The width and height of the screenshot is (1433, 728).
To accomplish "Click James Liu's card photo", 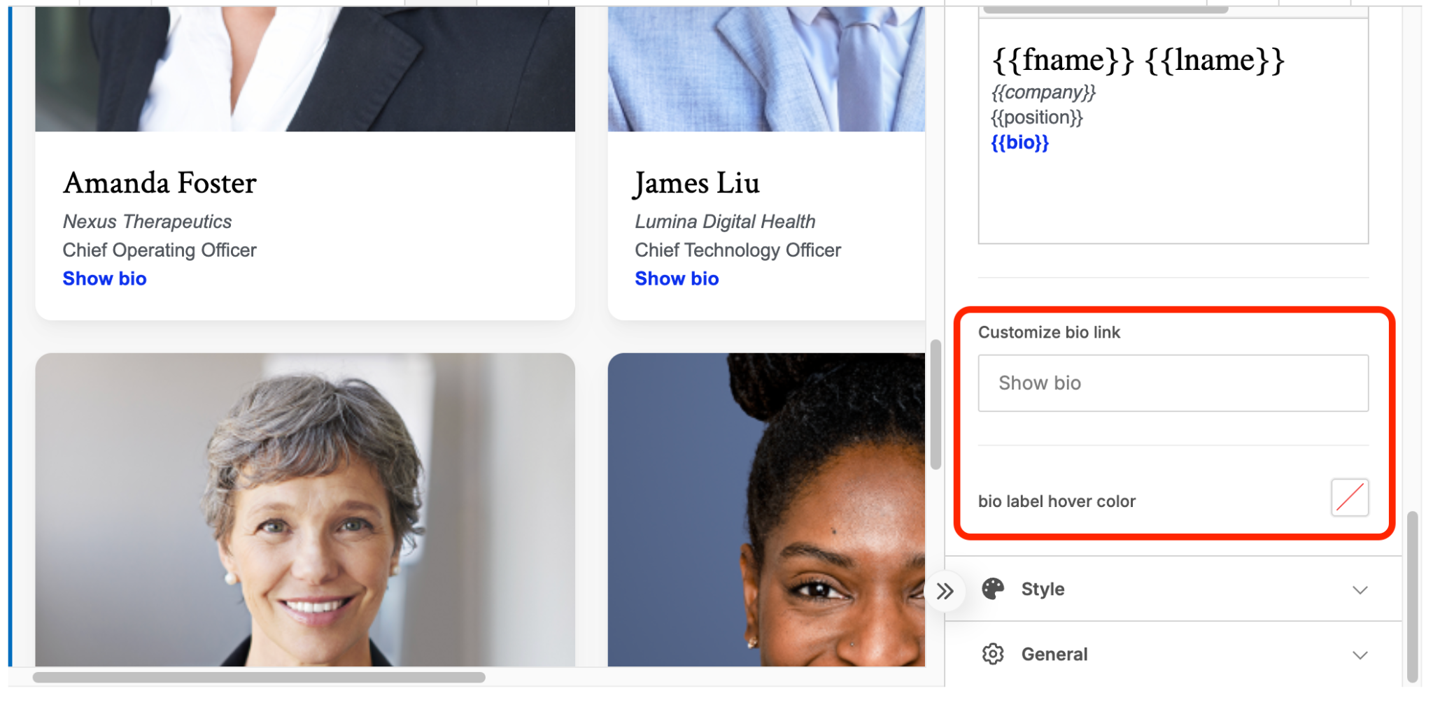I will click(766, 69).
